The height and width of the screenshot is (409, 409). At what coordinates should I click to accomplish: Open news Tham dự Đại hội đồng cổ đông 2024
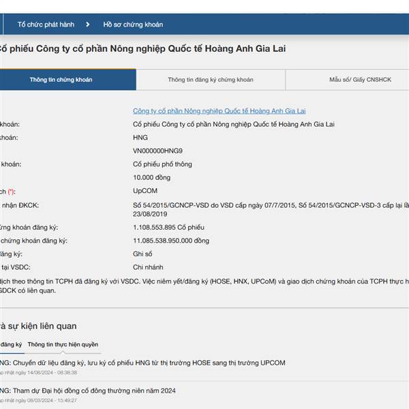point(88,391)
